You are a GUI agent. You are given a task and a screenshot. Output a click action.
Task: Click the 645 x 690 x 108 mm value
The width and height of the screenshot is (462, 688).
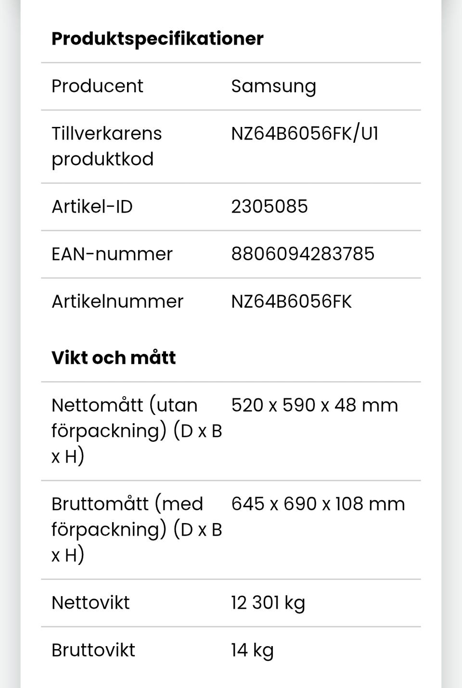coord(318,504)
